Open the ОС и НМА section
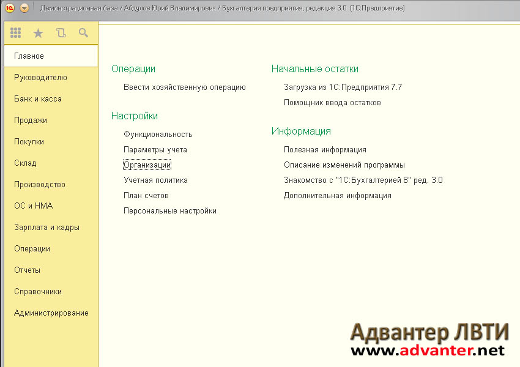Viewport: 520px width, 367px height. click(51, 206)
